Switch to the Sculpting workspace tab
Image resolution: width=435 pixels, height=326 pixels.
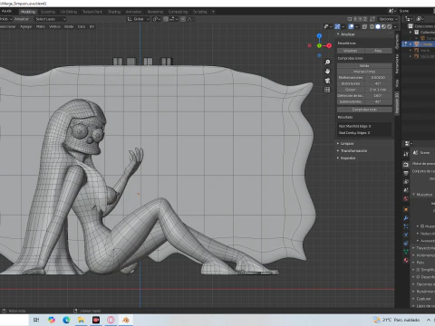point(48,12)
